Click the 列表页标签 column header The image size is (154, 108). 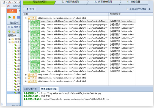tap(122, 14)
